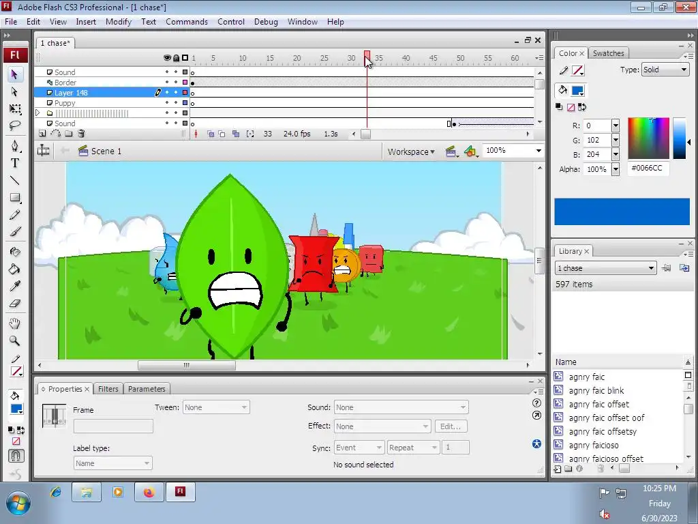
Task: Select the Zoom tool
Action: 15,341
